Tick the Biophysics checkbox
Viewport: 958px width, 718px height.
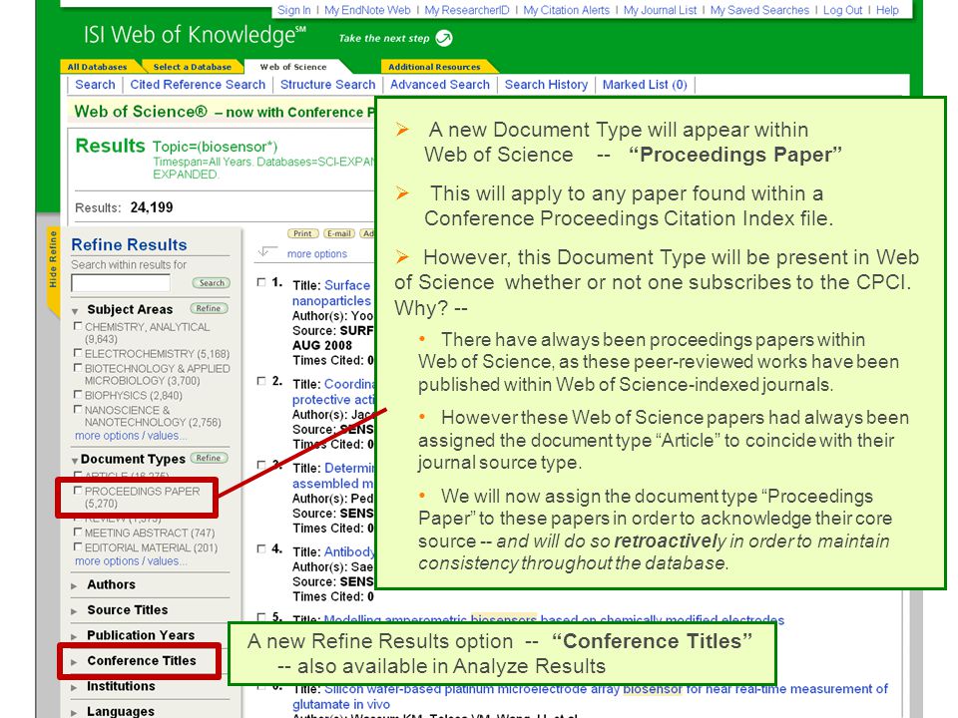pos(78,395)
